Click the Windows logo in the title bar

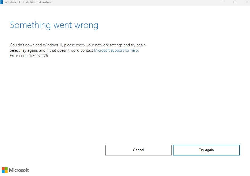point(1,2)
